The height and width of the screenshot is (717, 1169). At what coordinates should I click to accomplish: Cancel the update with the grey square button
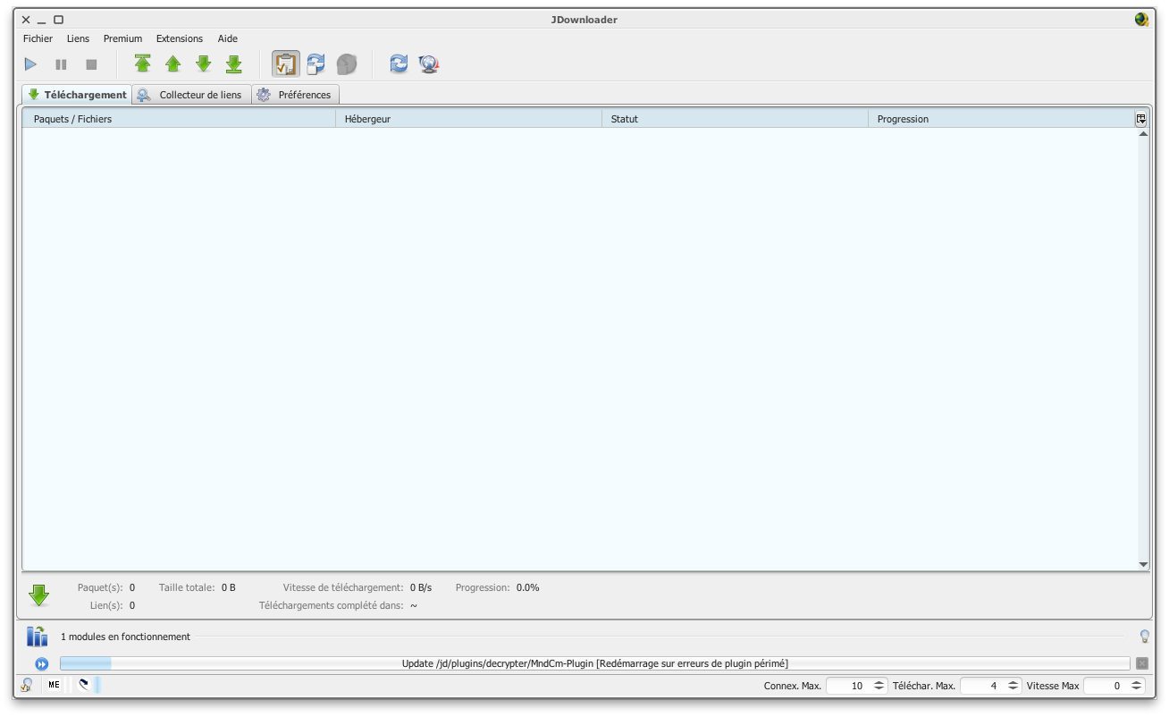coord(1142,663)
